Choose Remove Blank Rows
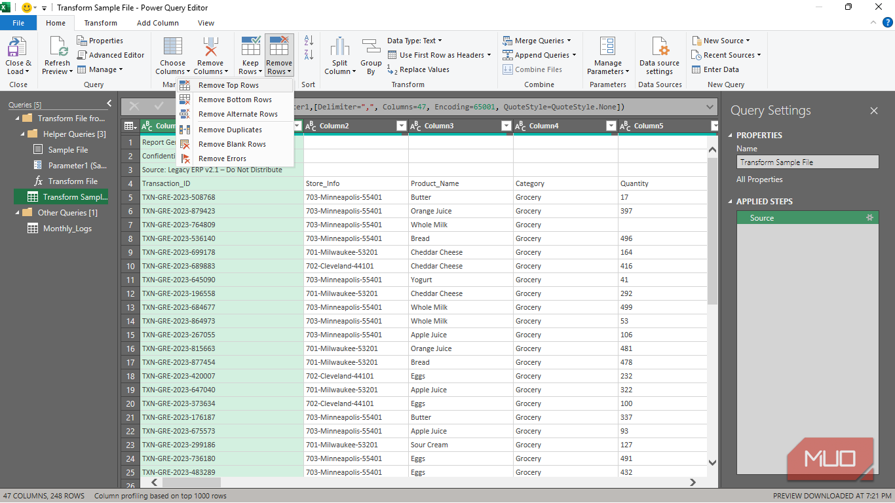This screenshot has height=503, width=895. point(235,144)
